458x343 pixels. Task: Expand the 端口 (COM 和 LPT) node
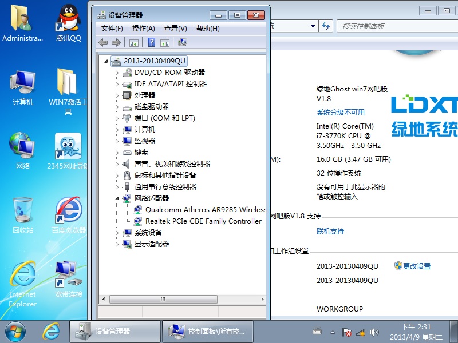pyautogui.click(x=117, y=118)
